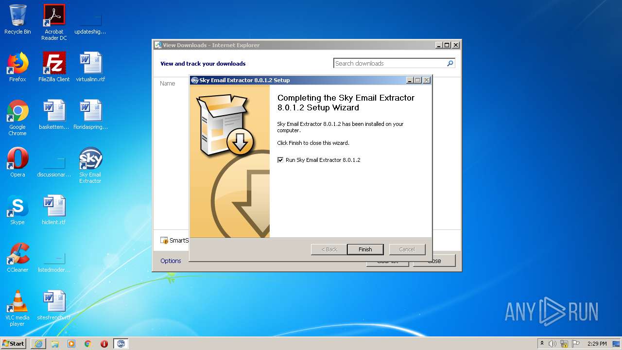Uncheck Run Sky Email Extractor 8.0.1.2
Screen dimensions: 622x350
point(280,160)
